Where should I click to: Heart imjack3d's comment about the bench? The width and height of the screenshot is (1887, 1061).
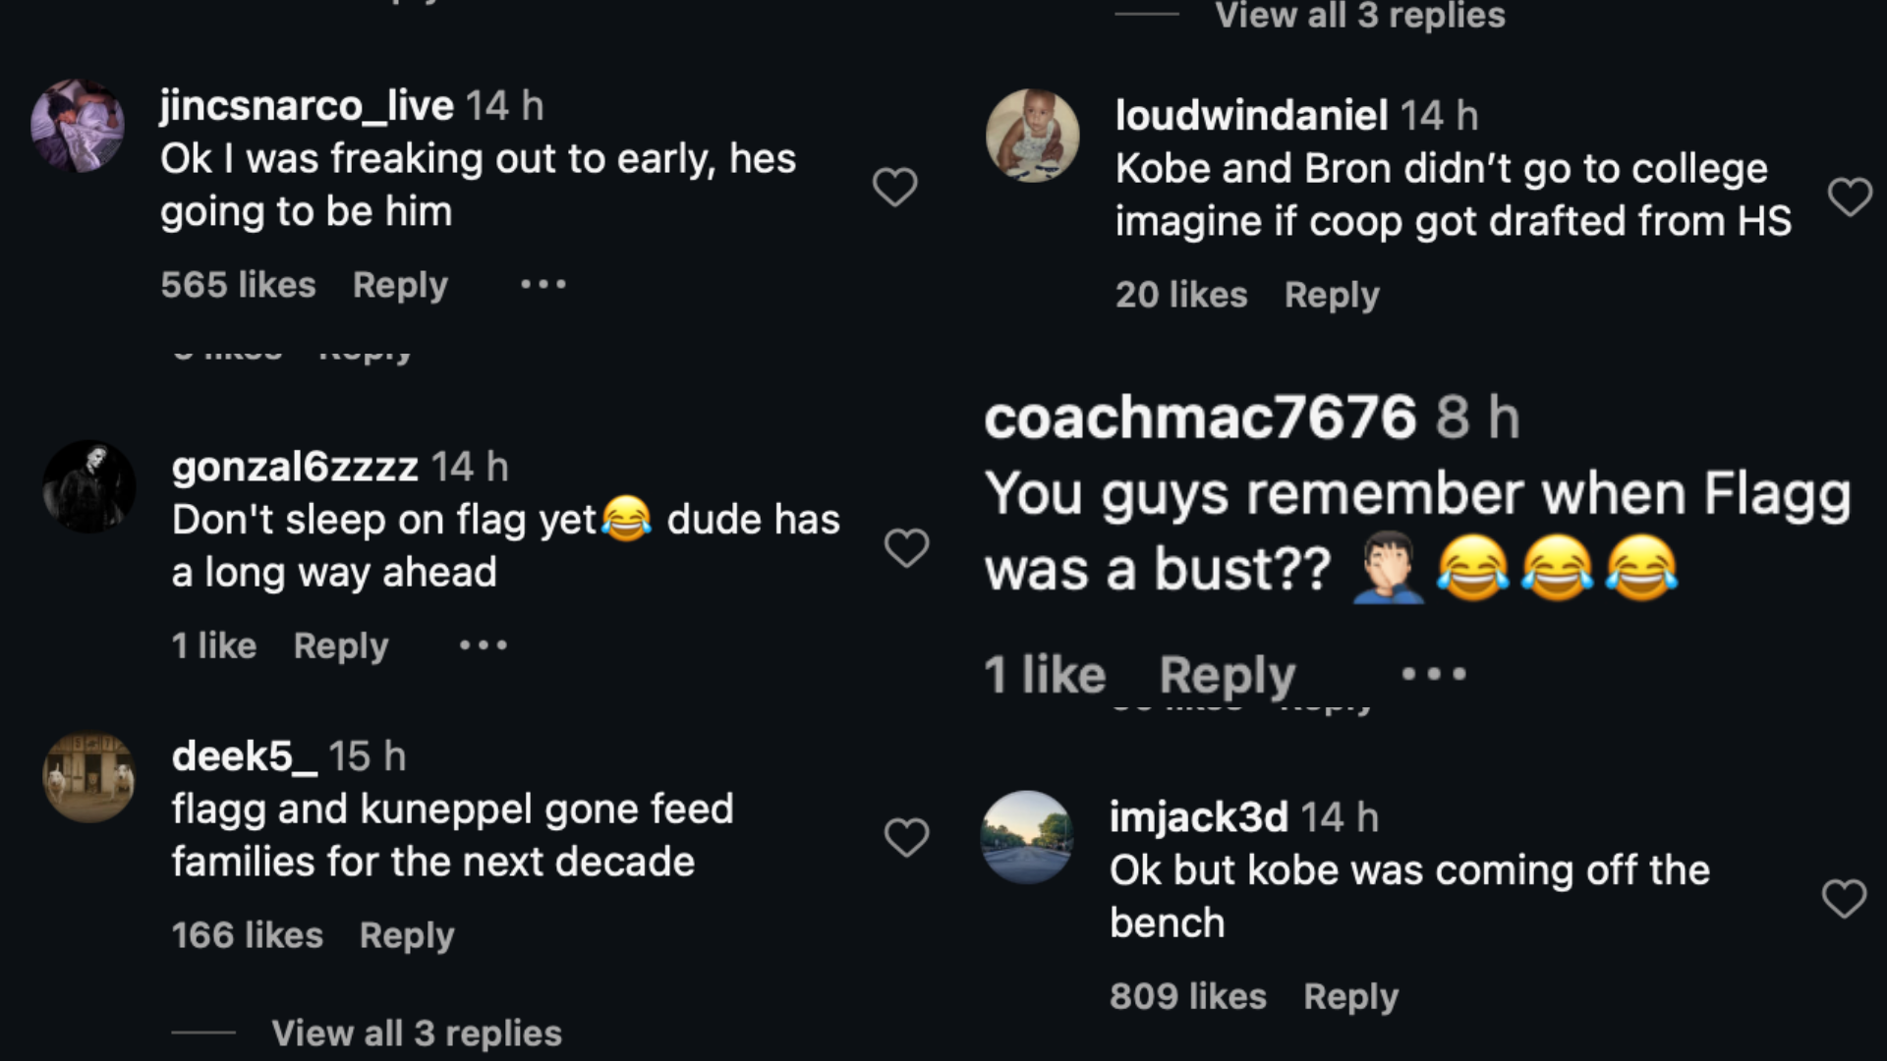point(1844,899)
